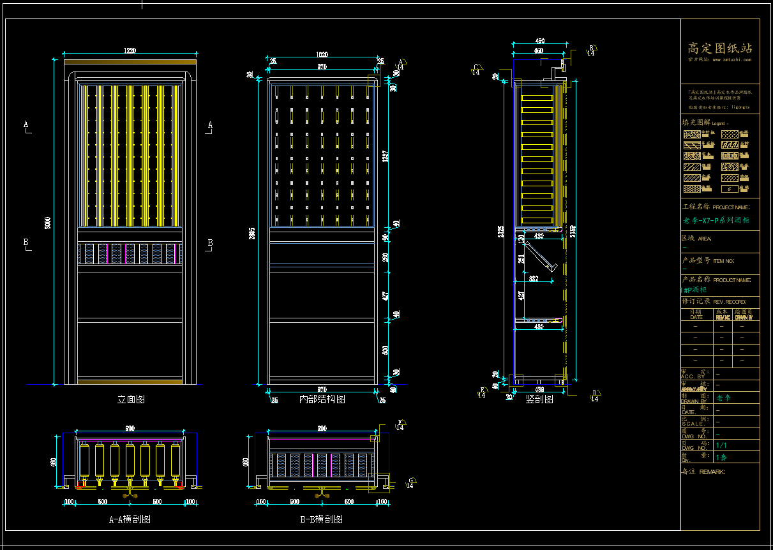Select the left B section cut marker
This screenshot has height=550, width=773.
click(26, 244)
